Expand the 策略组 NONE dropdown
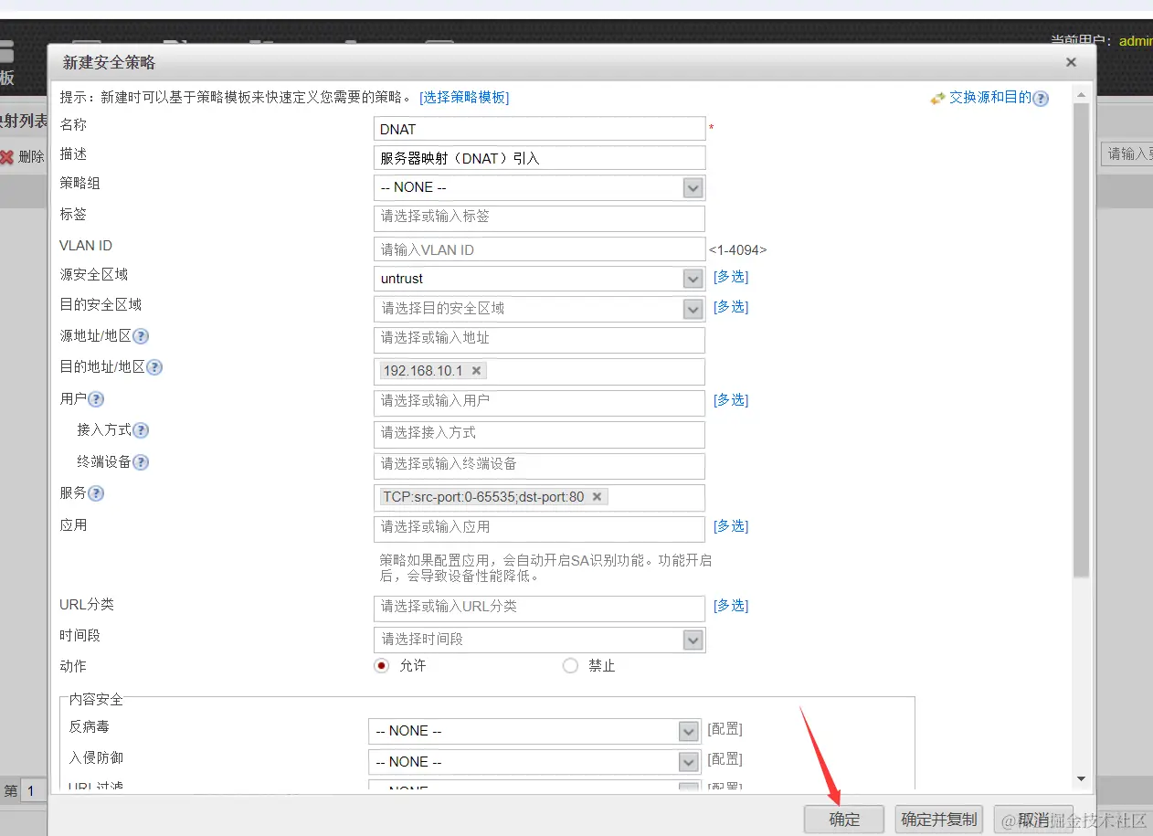 click(x=693, y=187)
